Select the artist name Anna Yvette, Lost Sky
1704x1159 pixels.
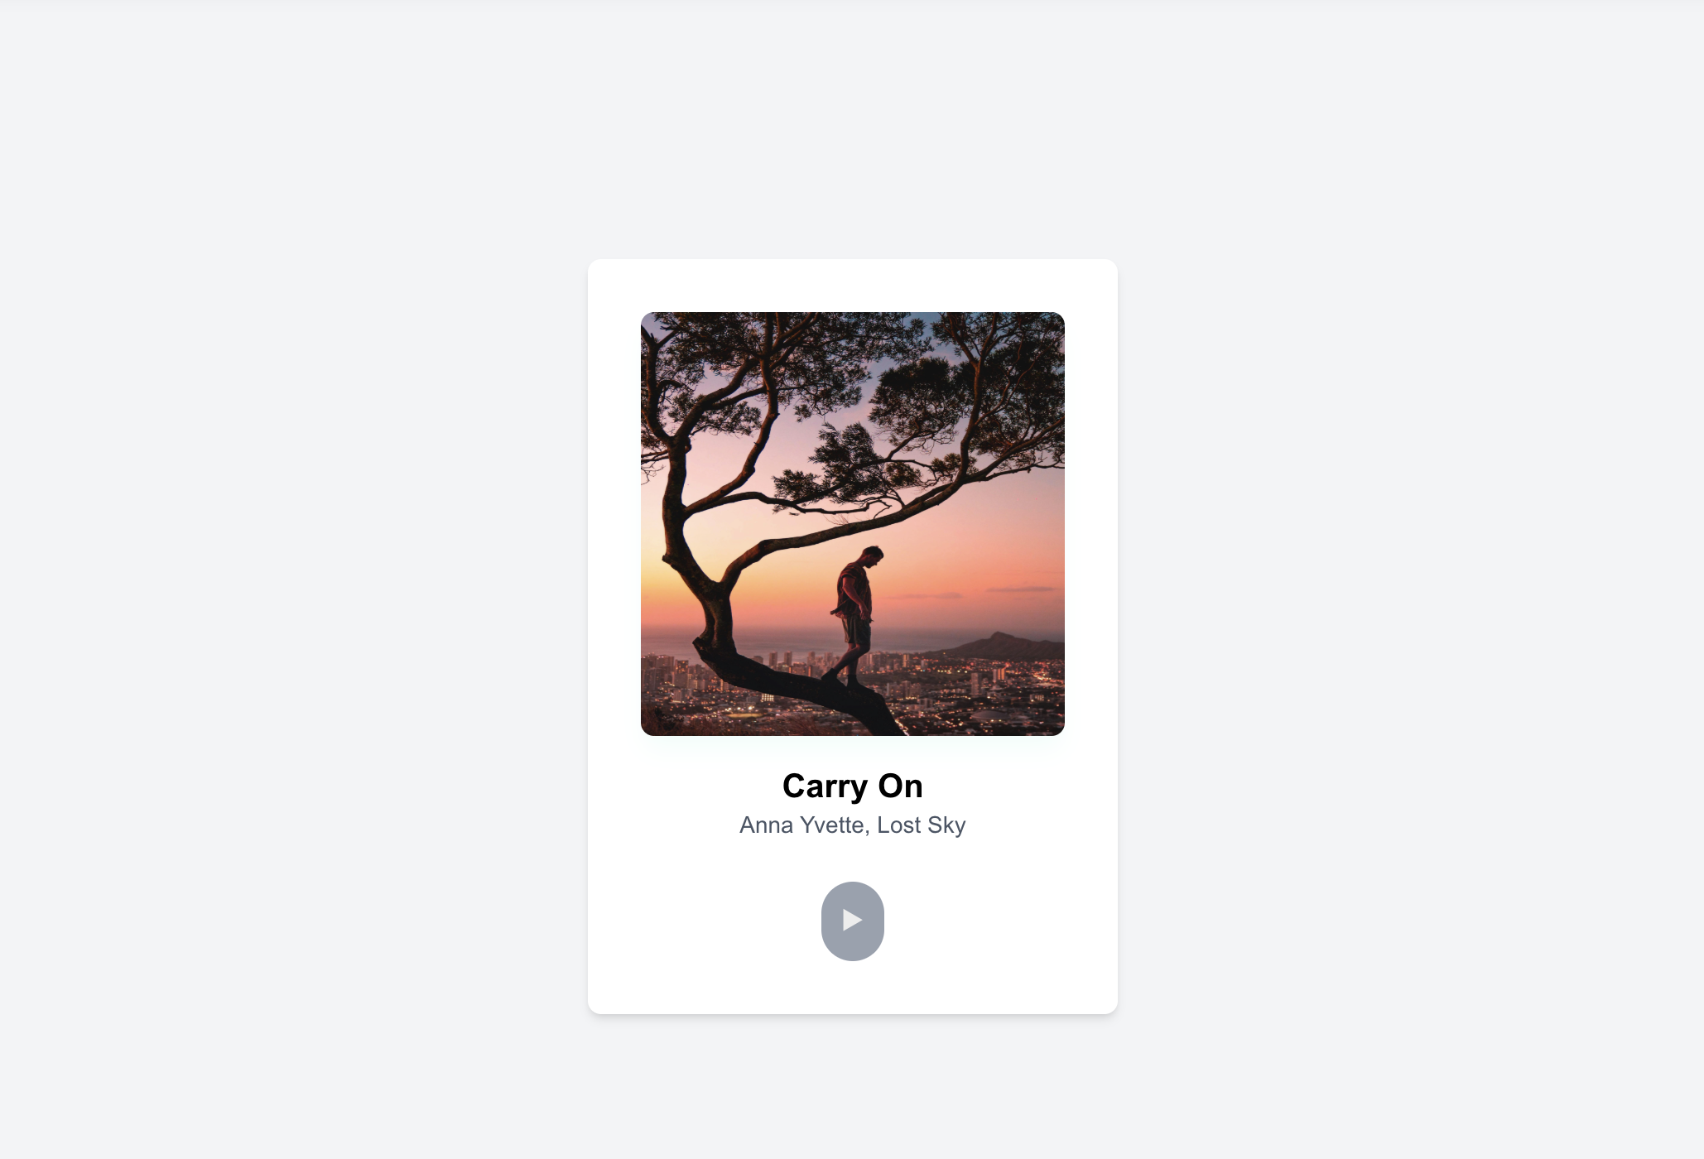point(852,825)
